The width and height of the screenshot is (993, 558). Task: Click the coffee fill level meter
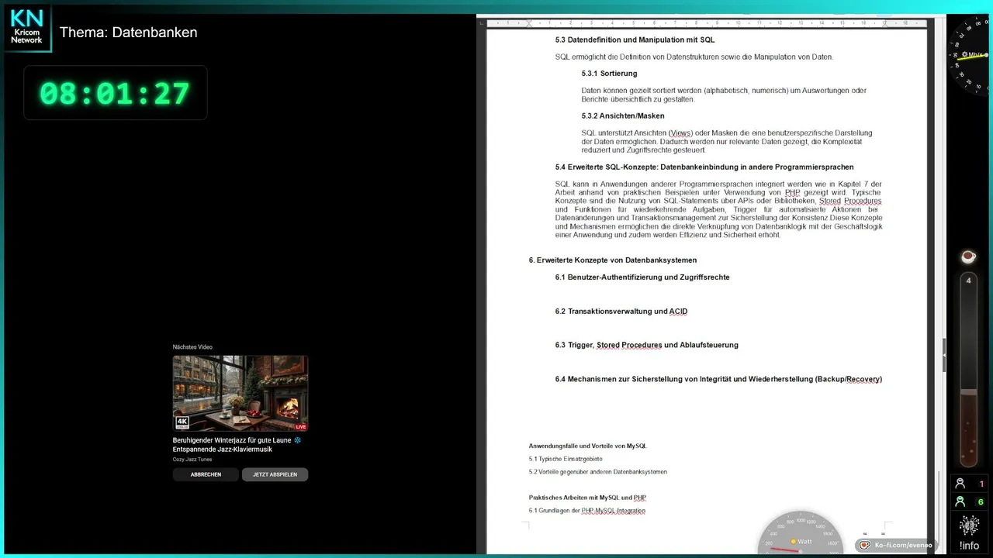[968, 370]
